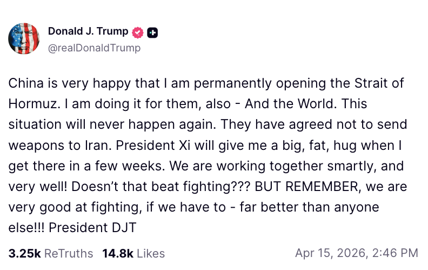
Task: Click the word "ReTruths" label
Action: 69,253
